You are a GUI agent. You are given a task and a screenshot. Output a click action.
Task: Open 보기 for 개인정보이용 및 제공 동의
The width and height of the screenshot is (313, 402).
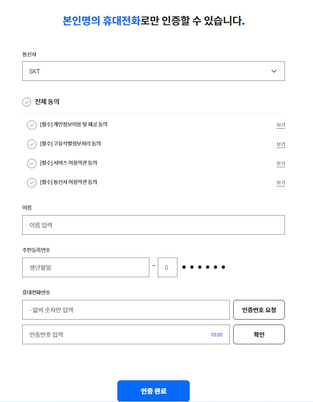tap(279, 125)
